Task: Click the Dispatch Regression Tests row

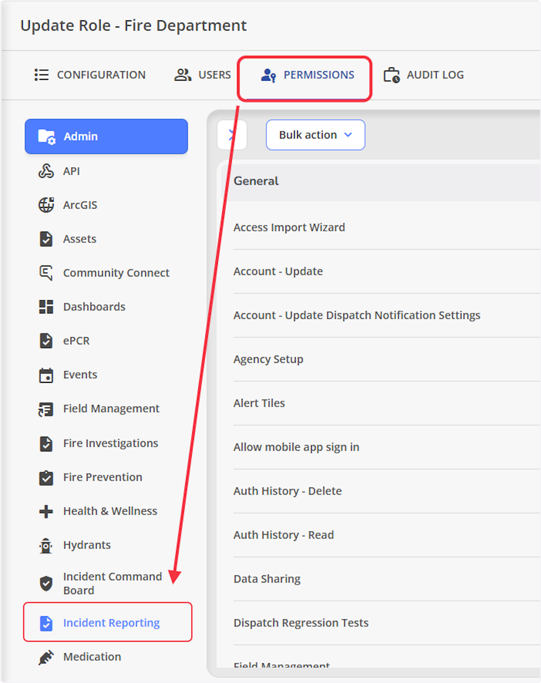Action: click(x=387, y=623)
